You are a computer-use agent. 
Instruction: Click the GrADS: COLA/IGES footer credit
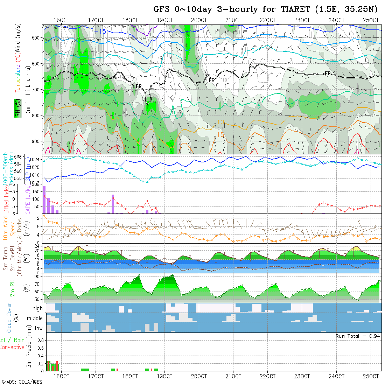(22, 382)
